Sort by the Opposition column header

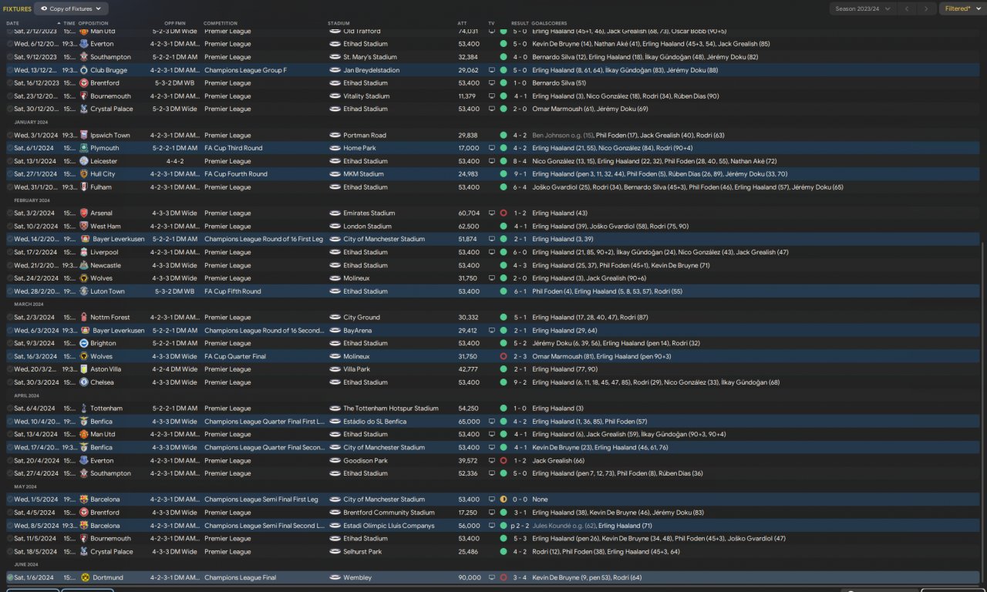click(93, 23)
